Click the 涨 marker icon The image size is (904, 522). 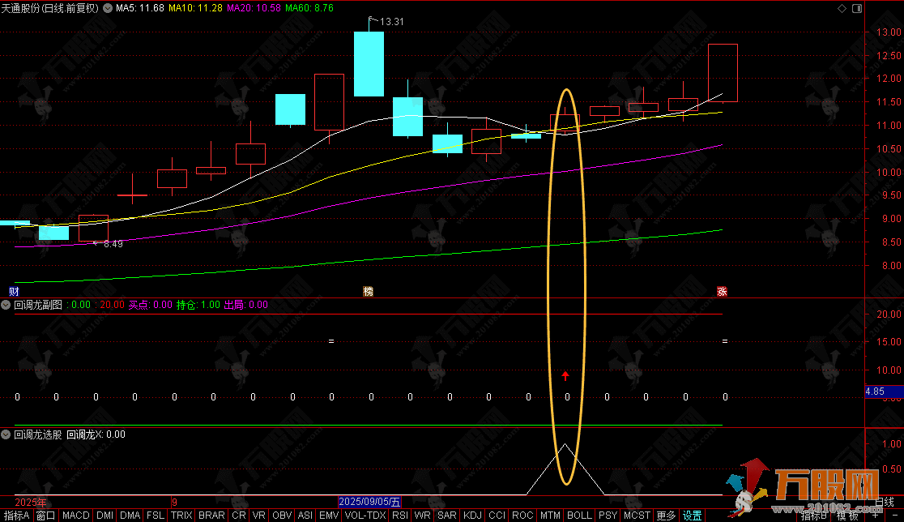721,291
